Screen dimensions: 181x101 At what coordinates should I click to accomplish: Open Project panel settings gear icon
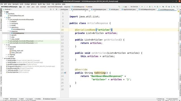click(57, 9)
